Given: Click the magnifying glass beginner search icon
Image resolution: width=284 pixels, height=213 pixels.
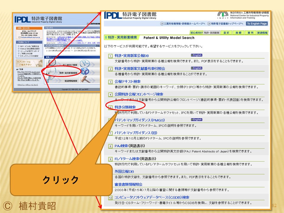Looking at the screenshot, I should [x=52, y=63].
